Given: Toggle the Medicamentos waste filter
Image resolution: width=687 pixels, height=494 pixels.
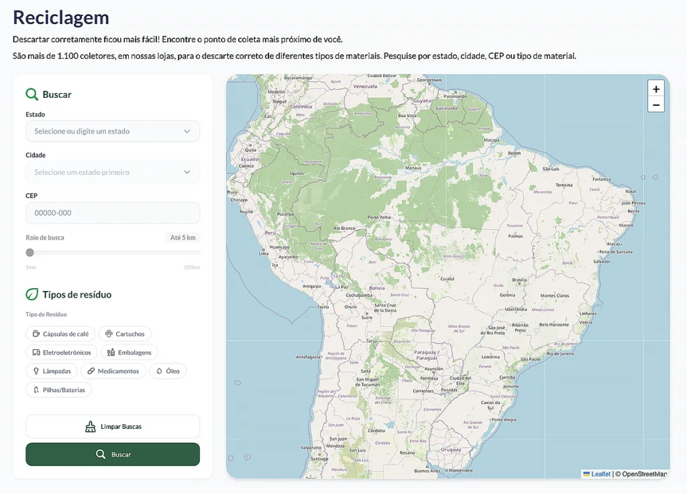Looking at the screenshot, I should [x=113, y=371].
